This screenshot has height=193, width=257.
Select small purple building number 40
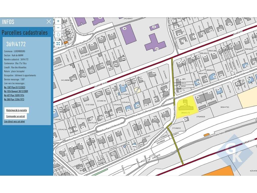(154, 27)
